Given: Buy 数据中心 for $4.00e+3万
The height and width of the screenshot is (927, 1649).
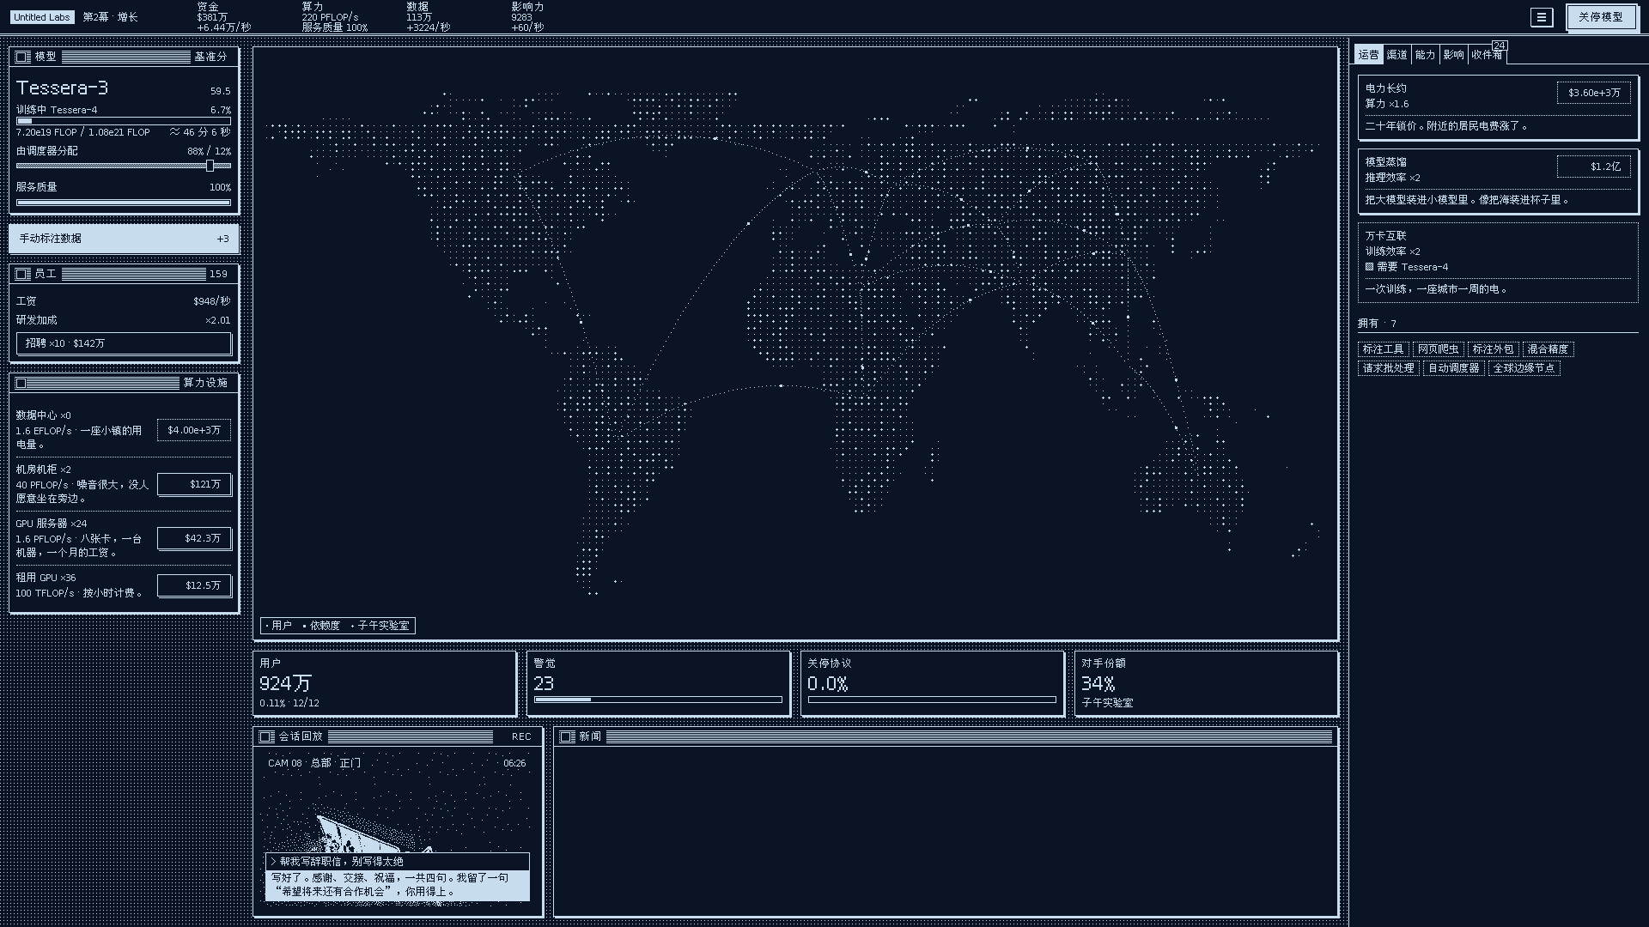Looking at the screenshot, I should point(194,430).
